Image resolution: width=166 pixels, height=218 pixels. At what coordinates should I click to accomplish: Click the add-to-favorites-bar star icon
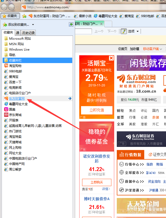click(24, 16)
